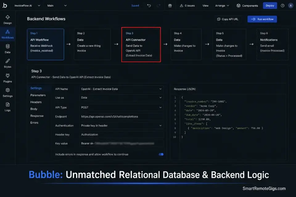This screenshot has height=197, width=296.
Task: Click the "vendor": "Acme Corp" line
Action: point(201,106)
